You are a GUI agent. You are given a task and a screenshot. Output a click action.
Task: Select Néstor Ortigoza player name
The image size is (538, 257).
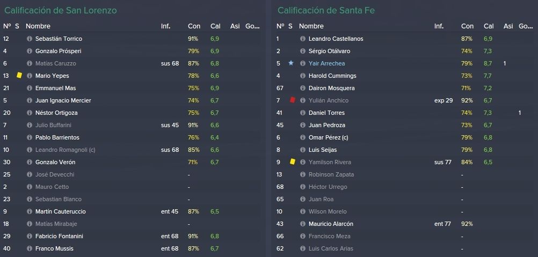coord(56,113)
